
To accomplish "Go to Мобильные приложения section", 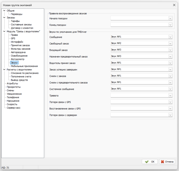I will (x=24, y=66).
